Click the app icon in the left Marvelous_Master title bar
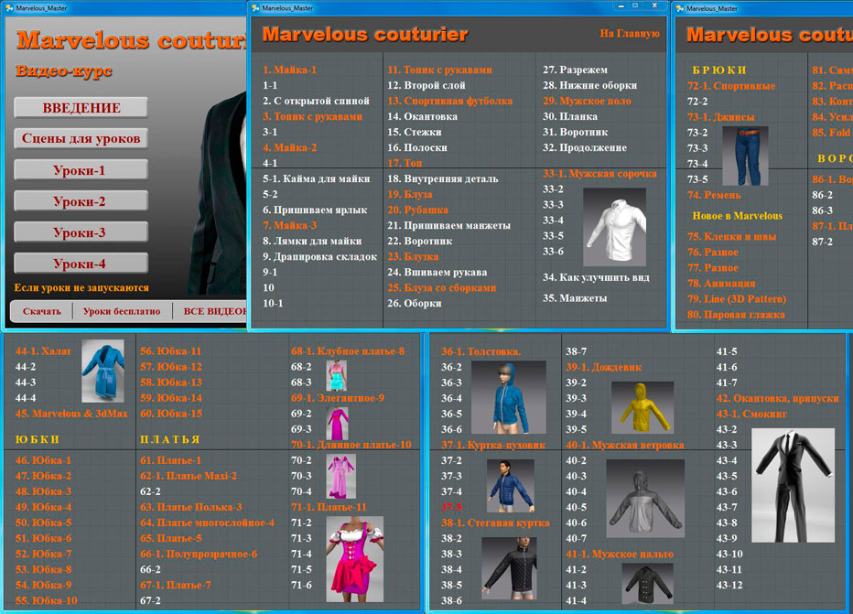Image resolution: width=853 pixels, height=614 pixels. pos(9,8)
